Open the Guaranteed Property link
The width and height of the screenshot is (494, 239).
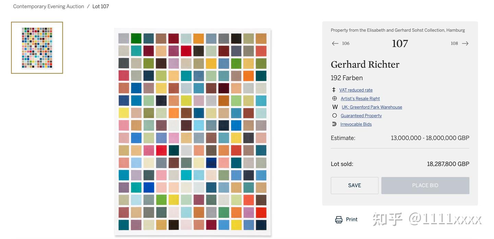click(361, 116)
